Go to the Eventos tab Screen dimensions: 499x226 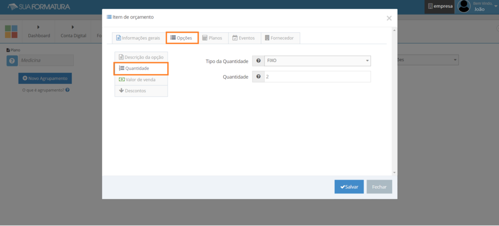click(243, 38)
